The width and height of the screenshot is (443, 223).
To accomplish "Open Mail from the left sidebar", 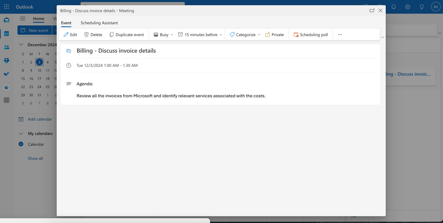I will tap(7, 20).
